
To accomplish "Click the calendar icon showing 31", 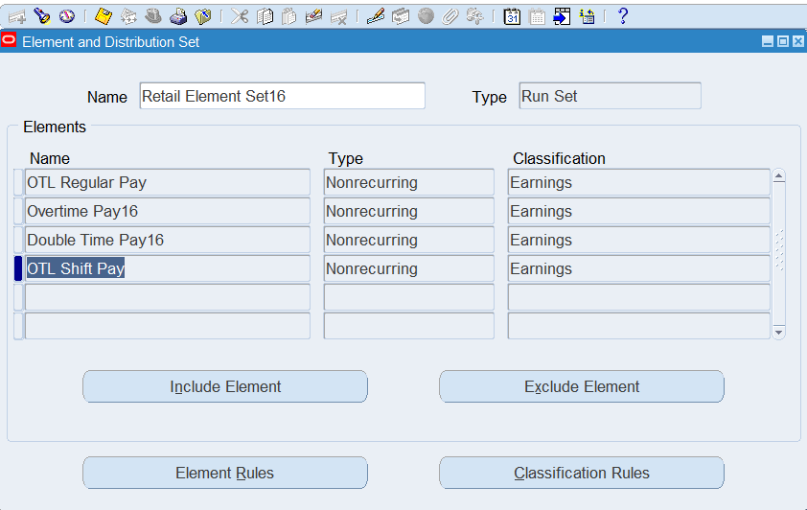I will [513, 16].
